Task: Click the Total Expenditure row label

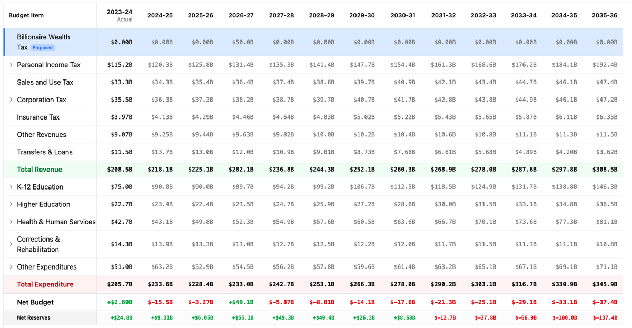Action: click(45, 284)
